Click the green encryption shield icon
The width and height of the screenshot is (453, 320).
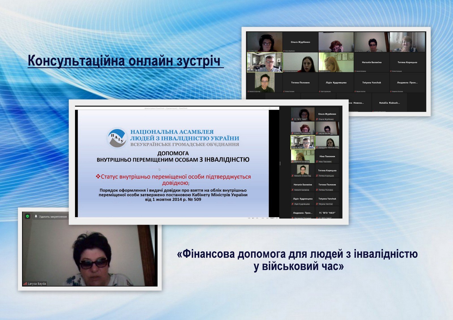click(27, 216)
